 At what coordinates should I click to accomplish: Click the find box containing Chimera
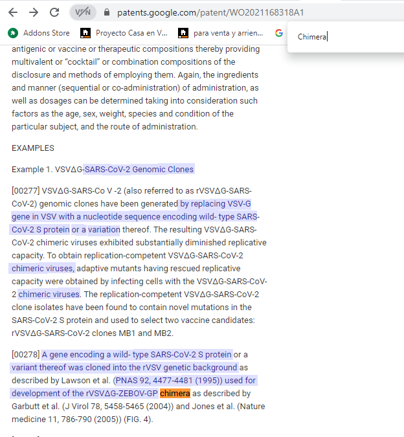tap(343, 37)
